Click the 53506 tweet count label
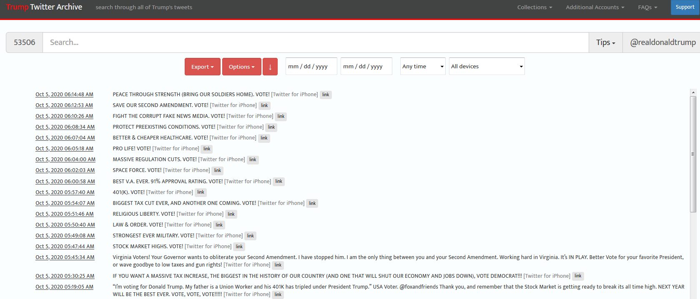This screenshot has width=700, height=299. [x=25, y=42]
